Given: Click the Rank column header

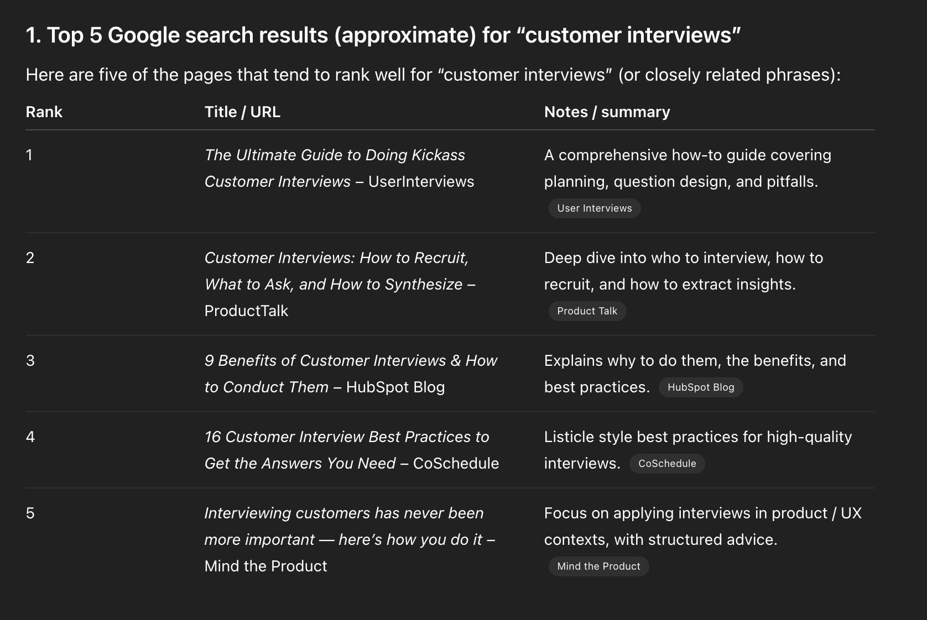Looking at the screenshot, I should (44, 112).
